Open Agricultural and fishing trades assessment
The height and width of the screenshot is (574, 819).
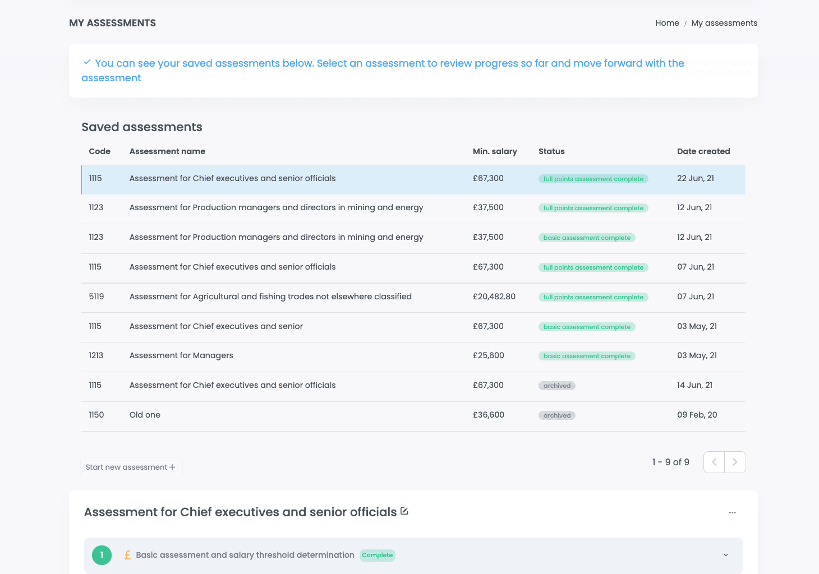[x=413, y=297]
